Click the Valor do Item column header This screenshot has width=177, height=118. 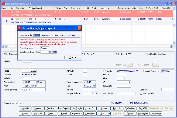[138, 8]
